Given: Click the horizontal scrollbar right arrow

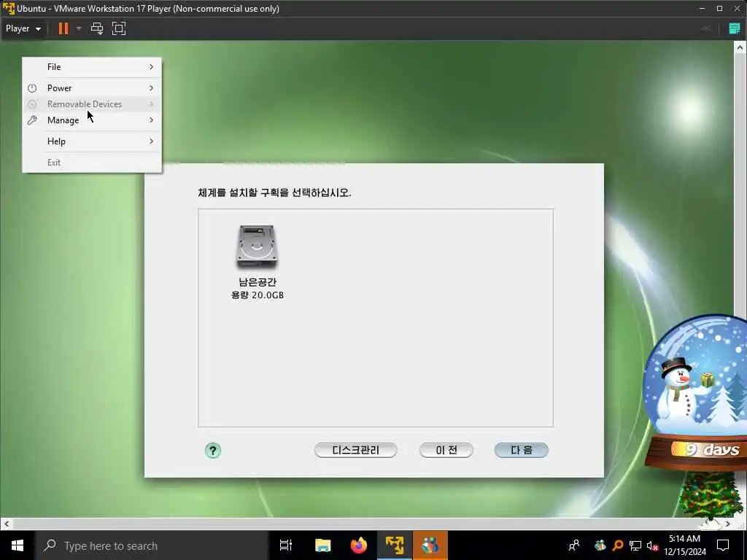Looking at the screenshot, I should (x=728, y=524).
